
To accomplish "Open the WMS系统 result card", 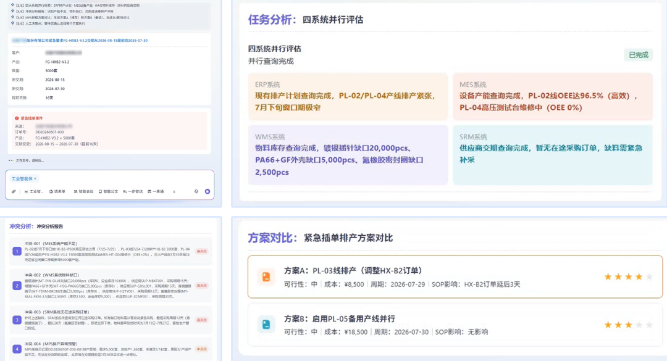I will pyautogui.click(x=348, y=155).
